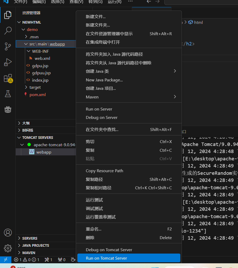
Task: Open the Godot robot-face icon in activity bar
Action: pos(8,109)
